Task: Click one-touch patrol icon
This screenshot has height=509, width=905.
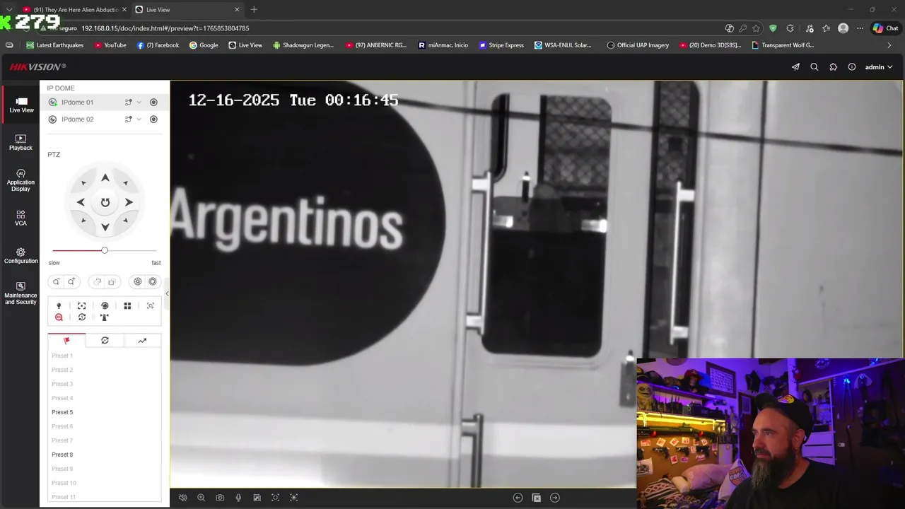Action: click(x=82, y=317)
